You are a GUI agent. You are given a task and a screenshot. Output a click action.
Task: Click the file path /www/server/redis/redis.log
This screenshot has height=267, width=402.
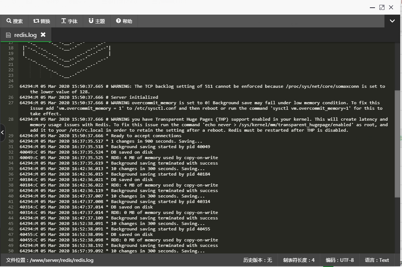coord(62,260)
